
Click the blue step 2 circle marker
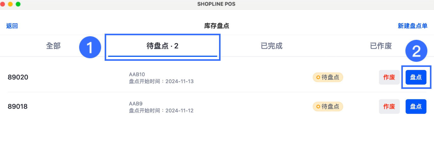416,51
